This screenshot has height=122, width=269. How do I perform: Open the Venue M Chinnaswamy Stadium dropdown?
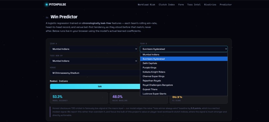[95, 73]
